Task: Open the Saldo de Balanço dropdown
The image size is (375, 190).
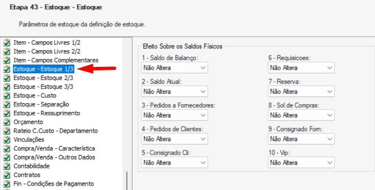Action: tap(174, 68)
